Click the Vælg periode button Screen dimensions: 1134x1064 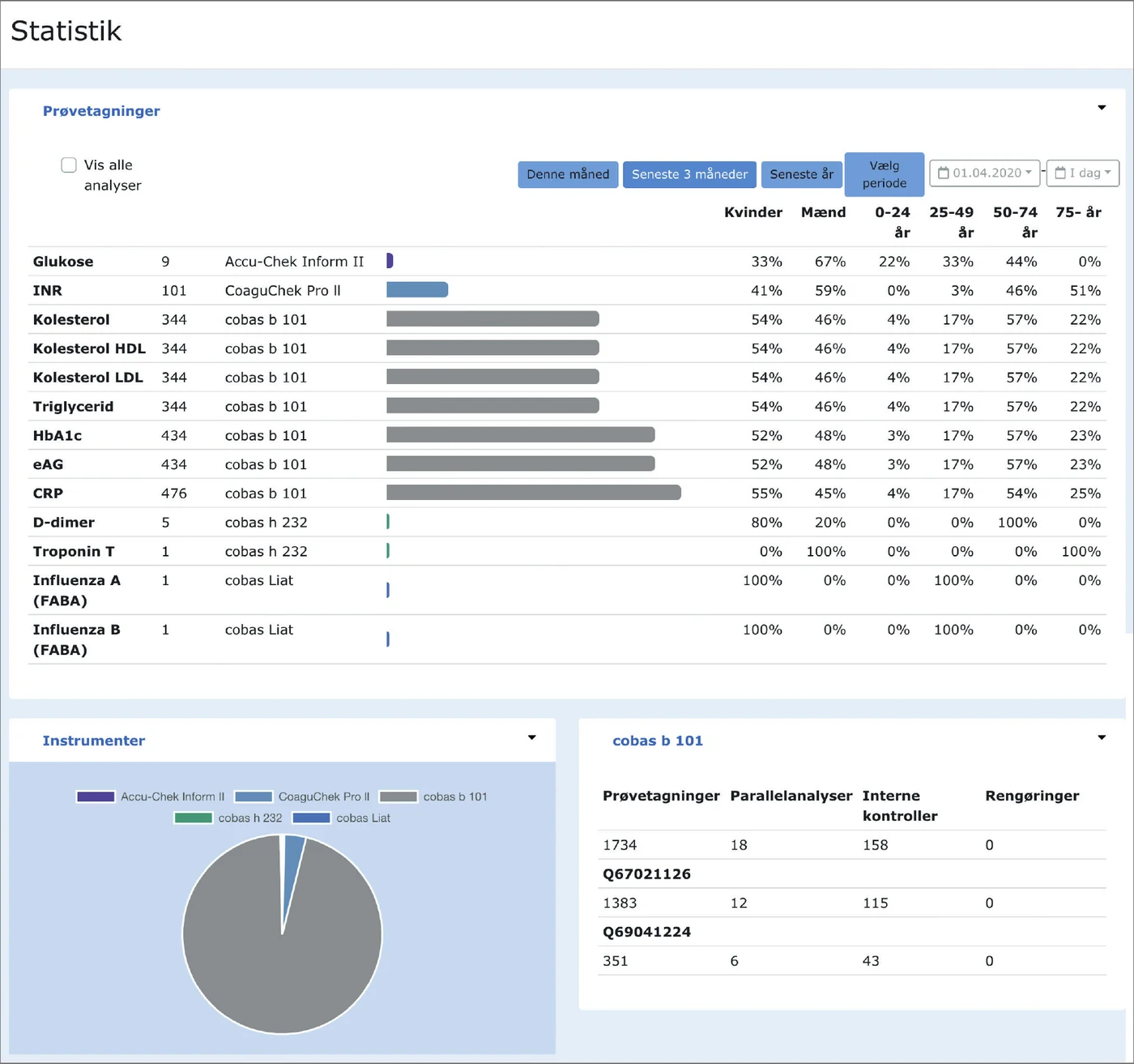pyautogui.click(x=885, y=174)
